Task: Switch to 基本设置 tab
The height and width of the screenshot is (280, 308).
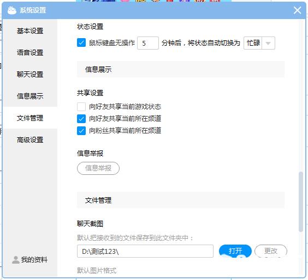Action: (x=30, y=31)
